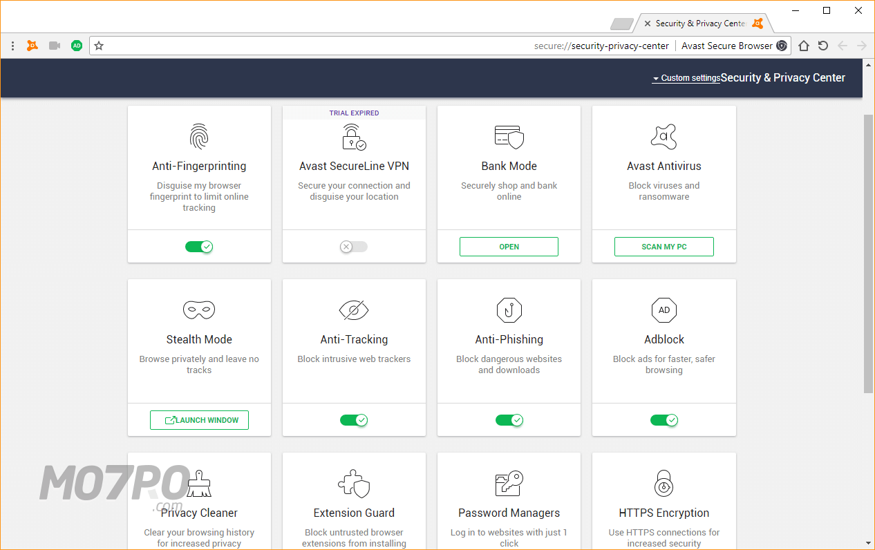Click 'Block dangerous websites and downloads' text
The image size is (875, 550).
pyautogui.click(x=509, y=365)
